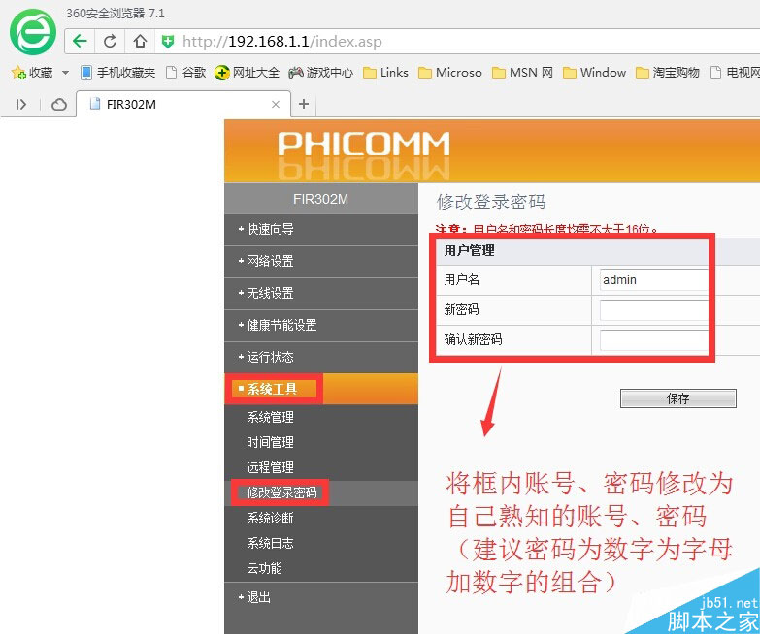Click the FIR302M sidebar header
Viewport: 760px width, 634px height.
(x=321, y=199)
